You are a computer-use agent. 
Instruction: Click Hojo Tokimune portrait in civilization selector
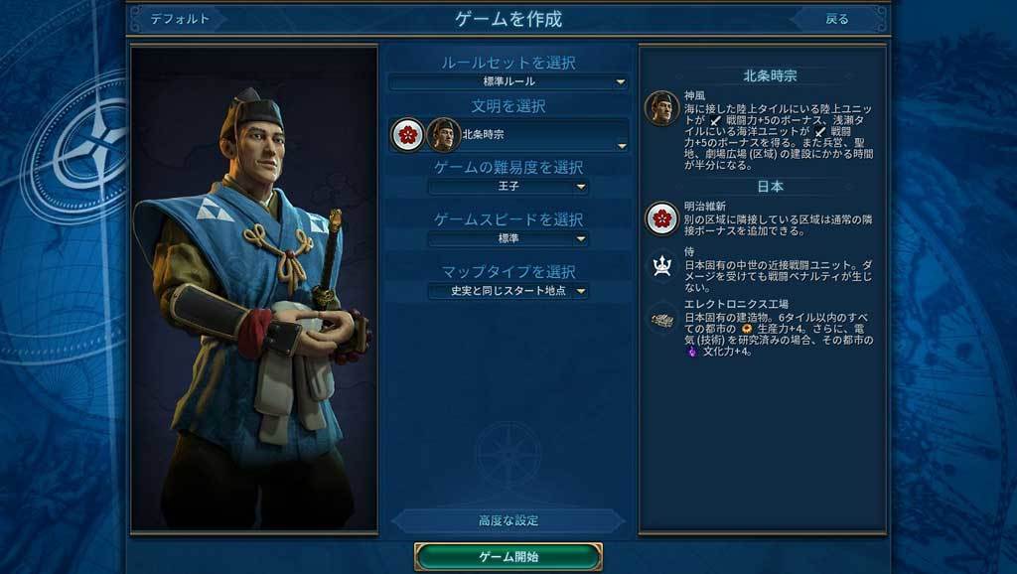click(x=444, y=135)
